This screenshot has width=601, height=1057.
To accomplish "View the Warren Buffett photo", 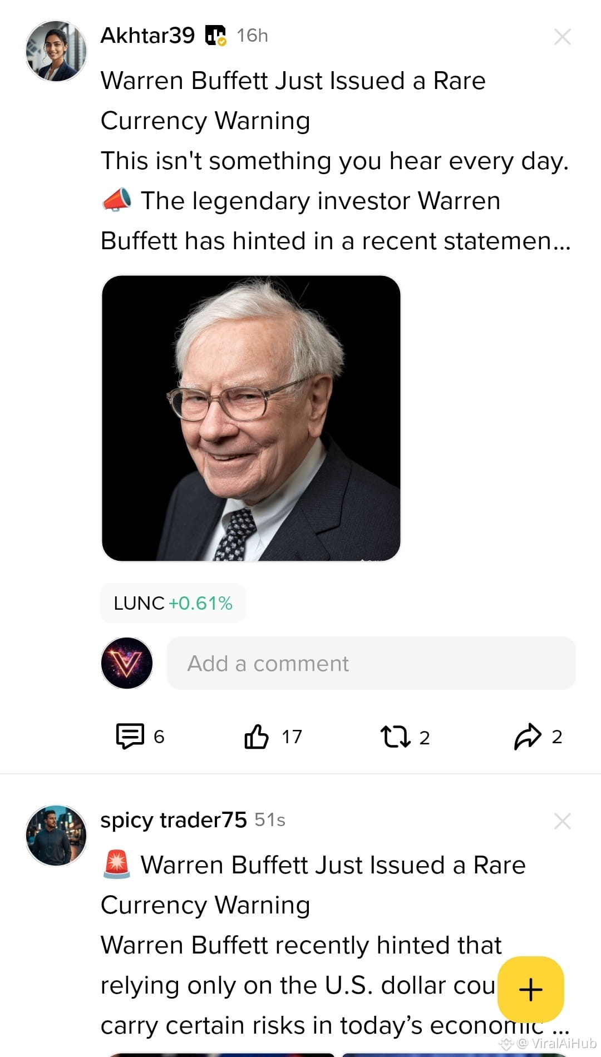I will pyautogui.click(x=251, y=418).
